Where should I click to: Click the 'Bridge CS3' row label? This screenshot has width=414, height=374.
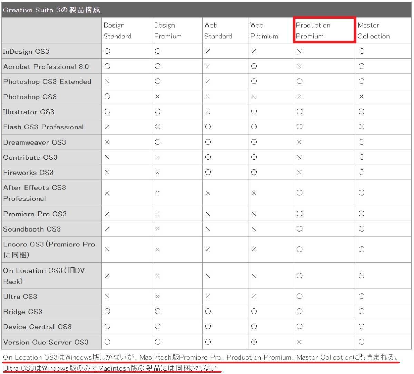tap(23, 312)
